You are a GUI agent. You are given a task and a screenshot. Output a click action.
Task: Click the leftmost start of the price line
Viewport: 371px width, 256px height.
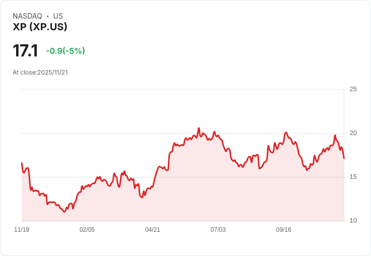(x=22, y=163)
